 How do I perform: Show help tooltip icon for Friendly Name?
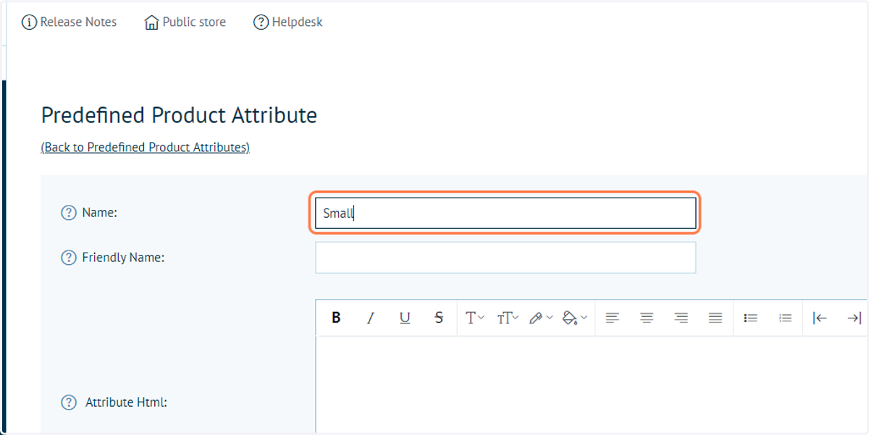pyautogui.click(x=69, y=258)
